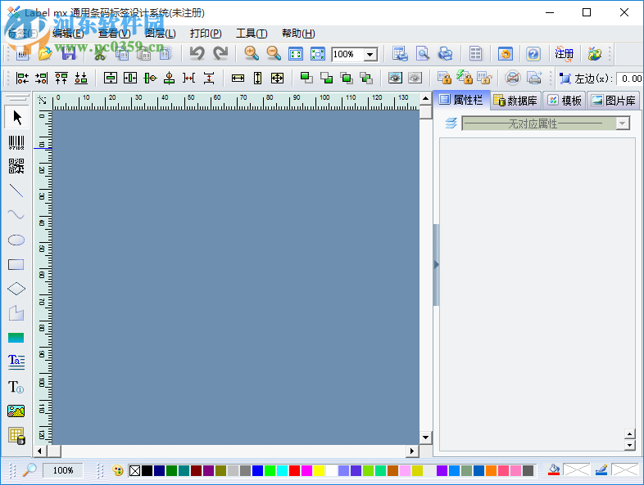Select the image insert tool
Viewport: 644px width, 485px height.
[16, 411]
